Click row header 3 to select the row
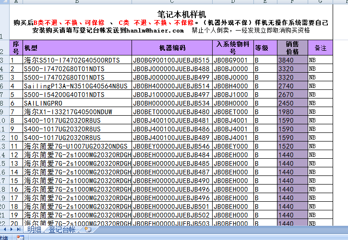 tap(4, 60)
